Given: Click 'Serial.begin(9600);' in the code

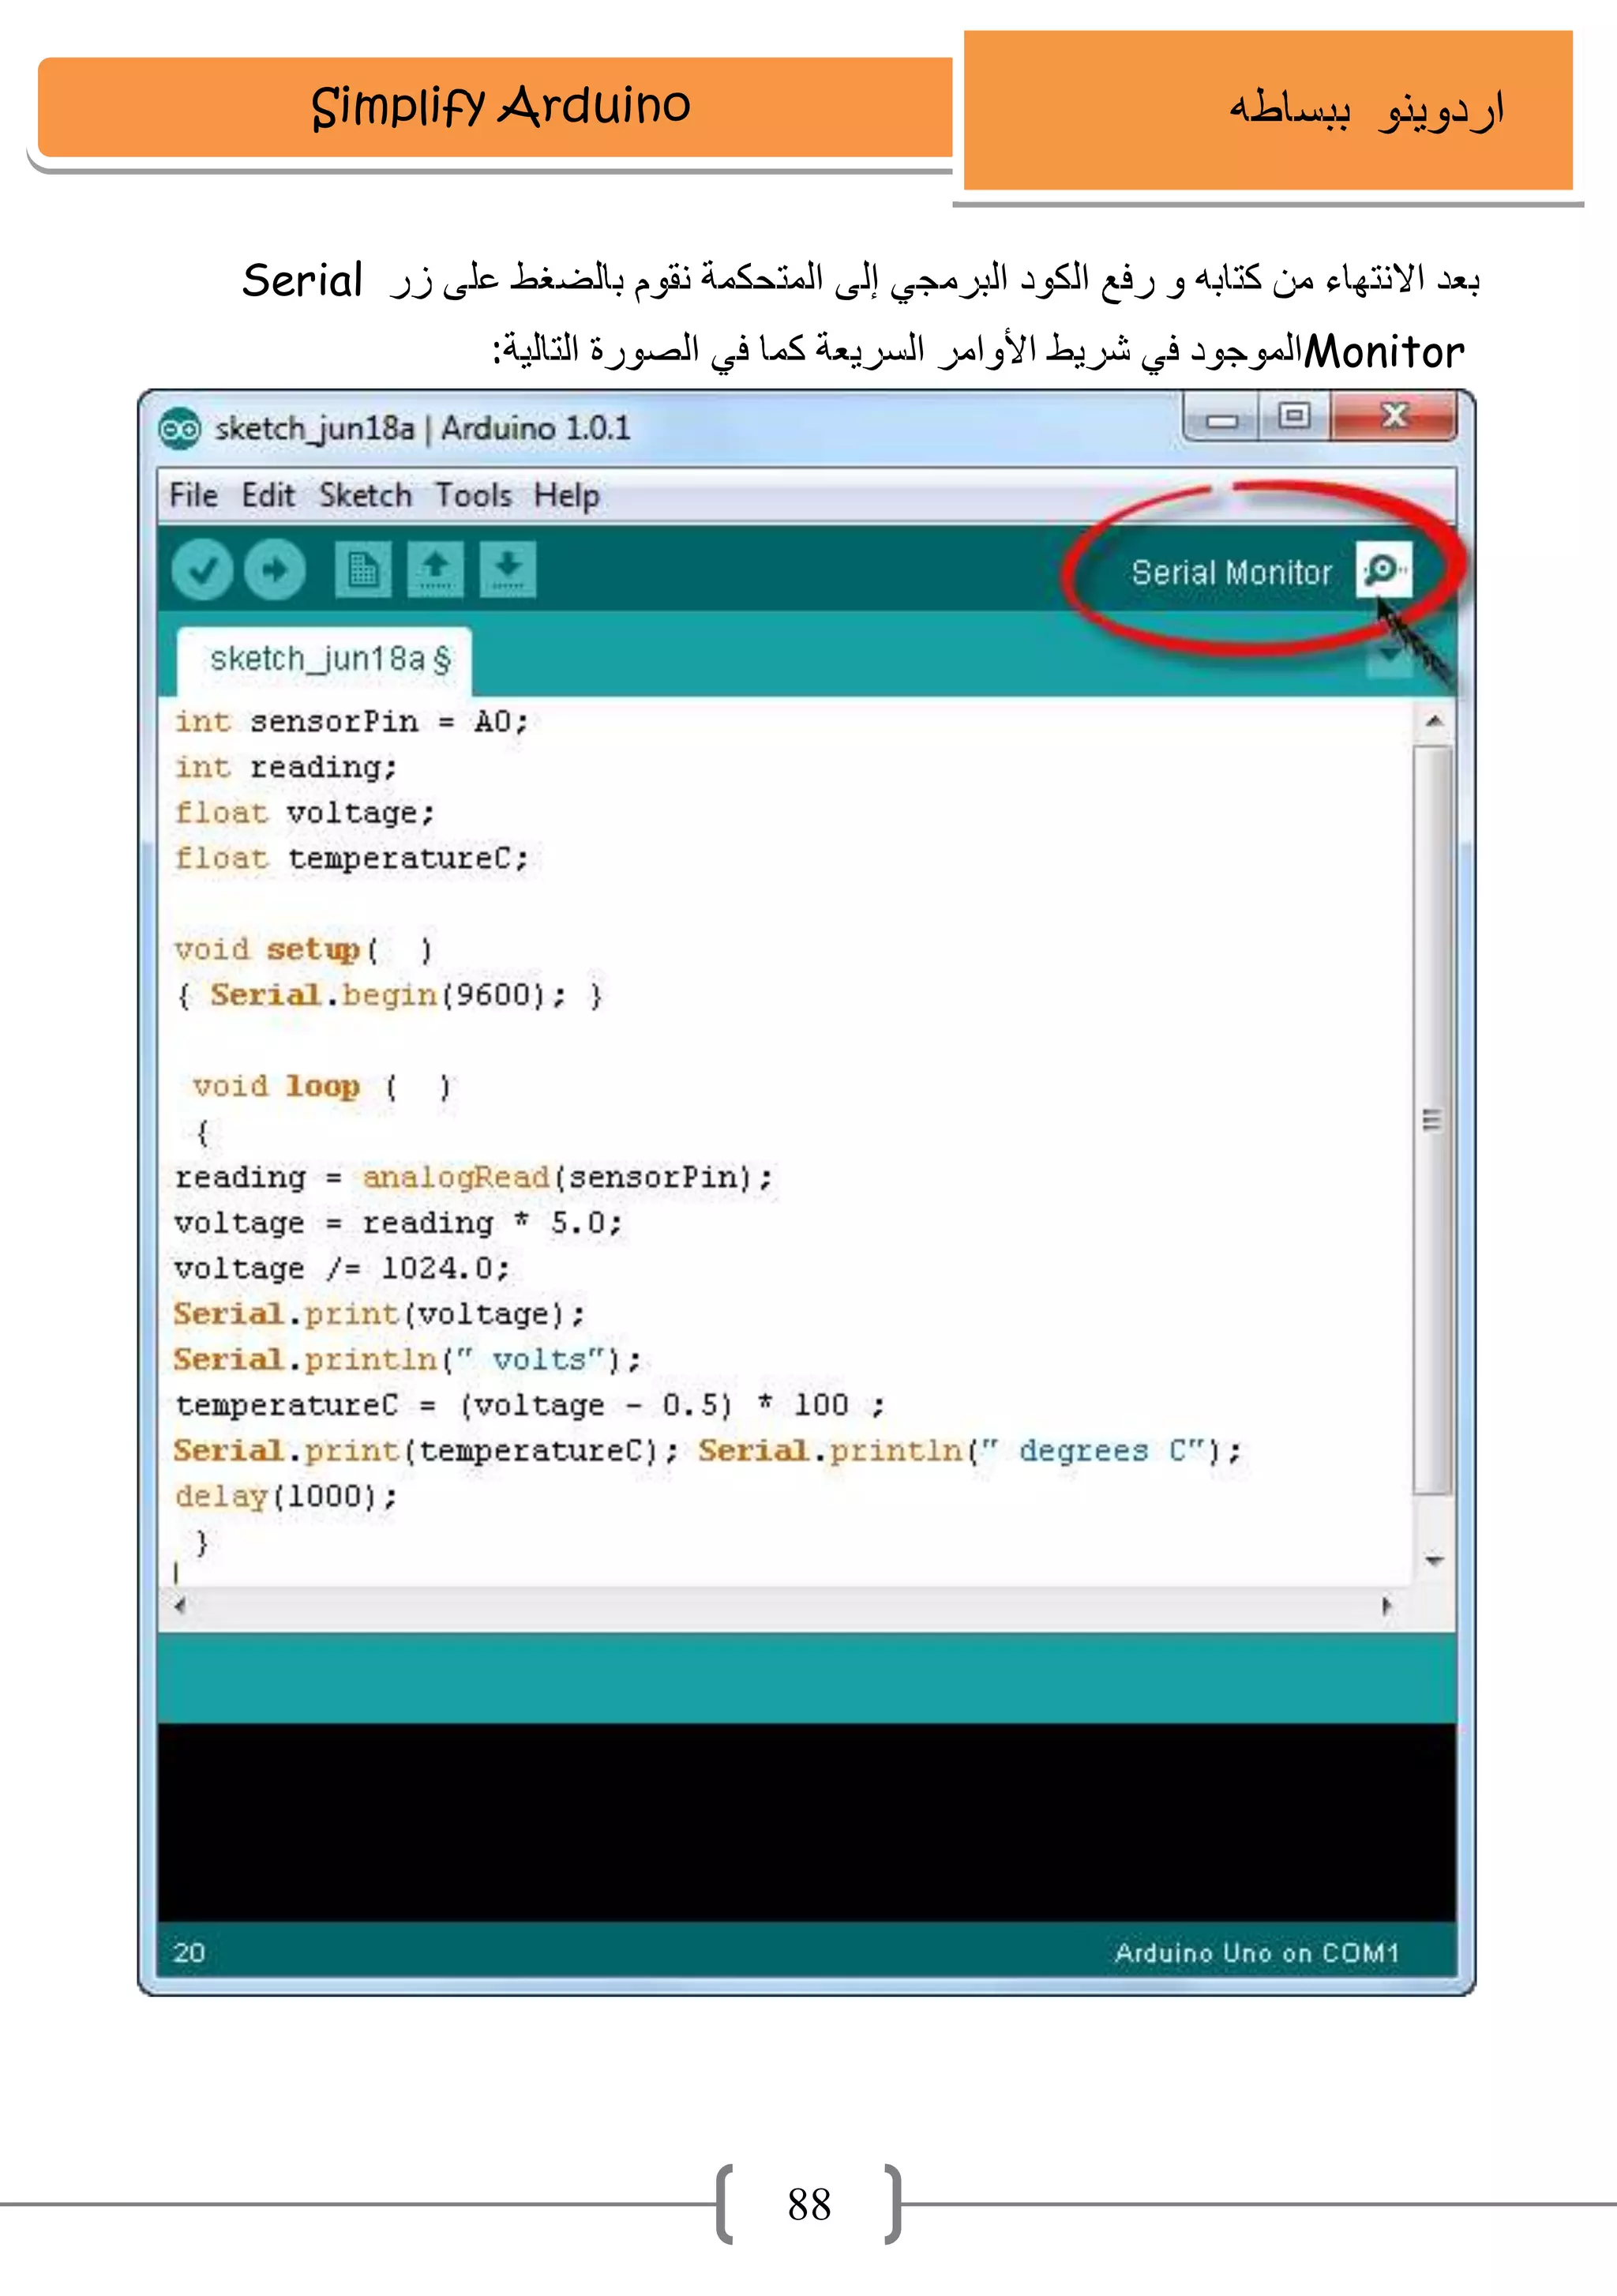Looking at the screenshot, I should tap(388, 996).
